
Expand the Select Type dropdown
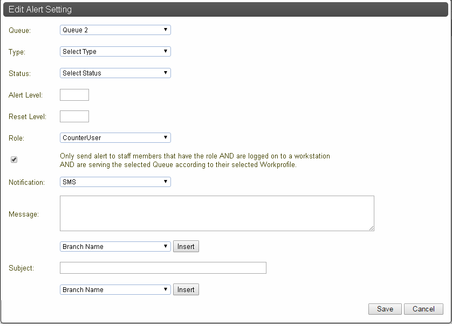(115, 52)
